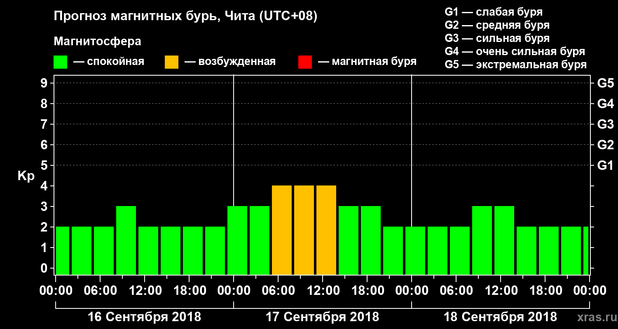Click the second Kp 3 bar on 18 September
The width and height of the screenshot is (618, 329).
pyautogui.click(x=504, y=241)
